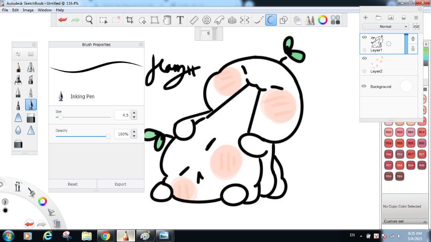
Task: Open the Normal blend mode dropdown
Action: 386,26
